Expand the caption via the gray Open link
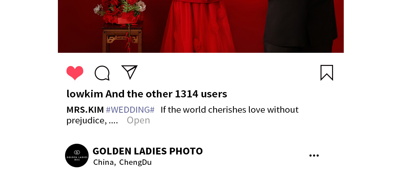 click(138, 120)
